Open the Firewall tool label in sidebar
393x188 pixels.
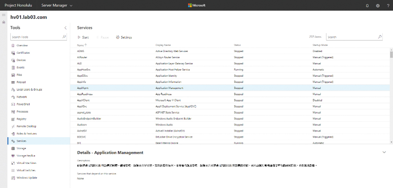click(21, 82)
